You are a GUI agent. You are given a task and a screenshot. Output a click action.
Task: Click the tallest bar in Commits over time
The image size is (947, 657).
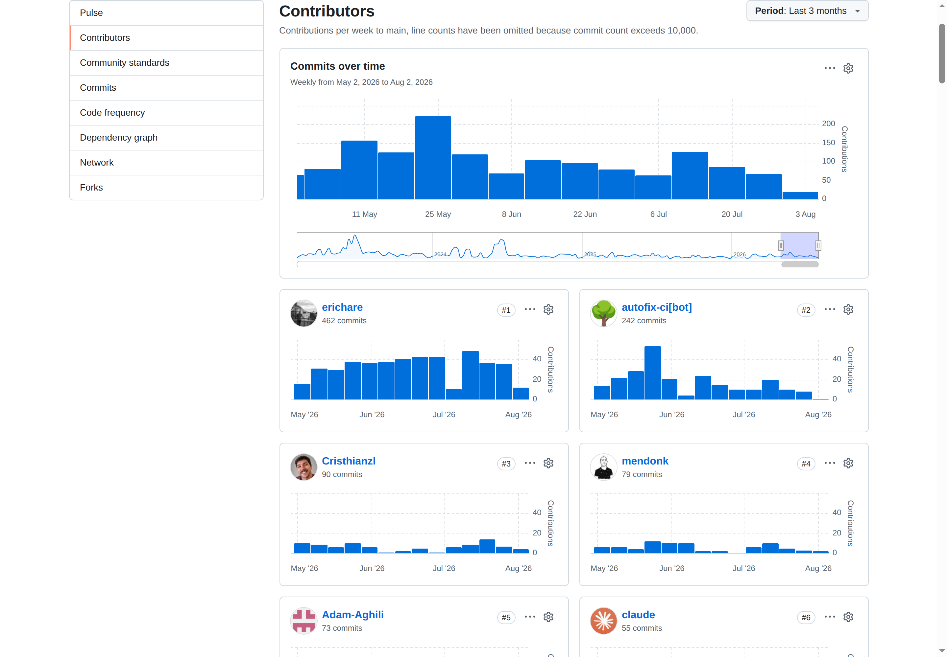(433, 158)
